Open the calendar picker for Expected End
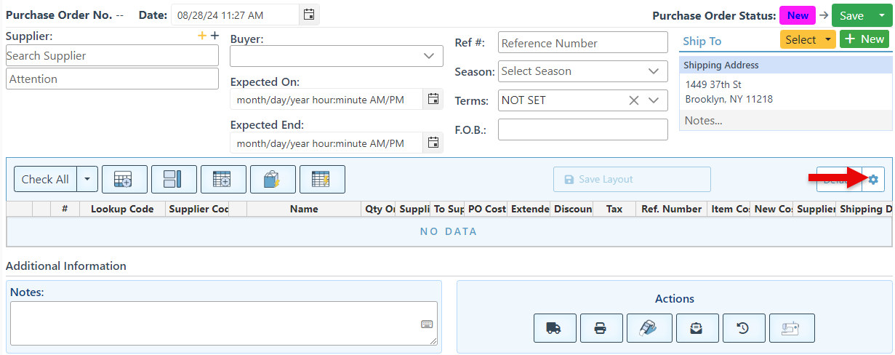Viewport: 895px width, 355px height. (433, 143)
